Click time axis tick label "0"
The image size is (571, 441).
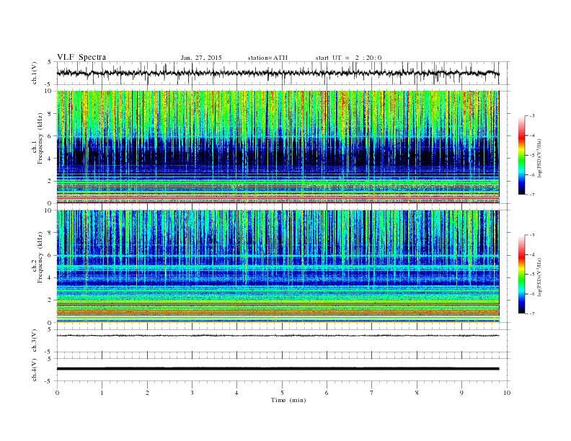coord(57,393)
